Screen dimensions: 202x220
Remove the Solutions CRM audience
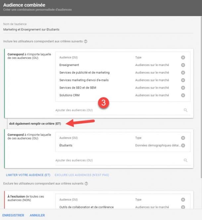pos(183,95)
